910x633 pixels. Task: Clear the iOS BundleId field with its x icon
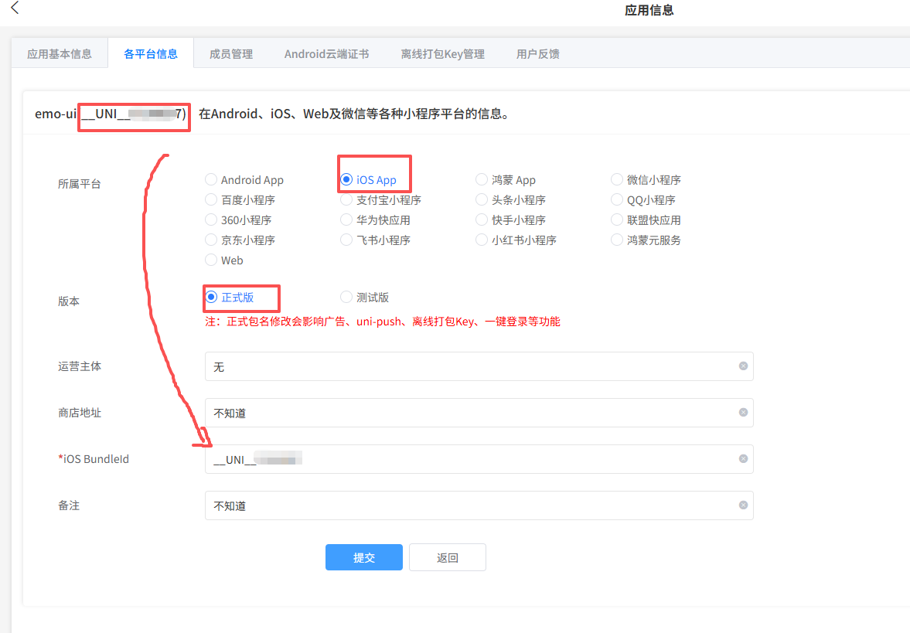click(x=743, y=459)
